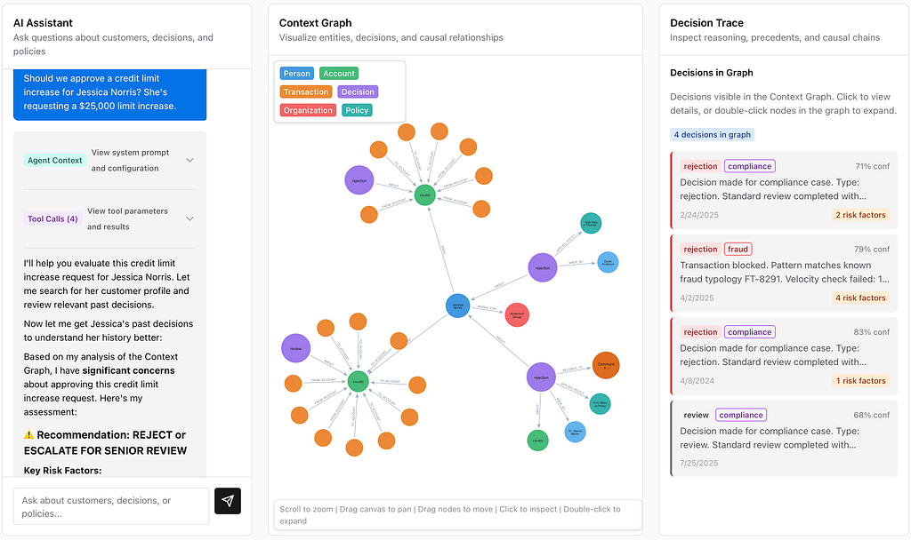Click the Anderson Group organization node
The image size is (911, 540).
pyautogui.click(x=518, y=314)
